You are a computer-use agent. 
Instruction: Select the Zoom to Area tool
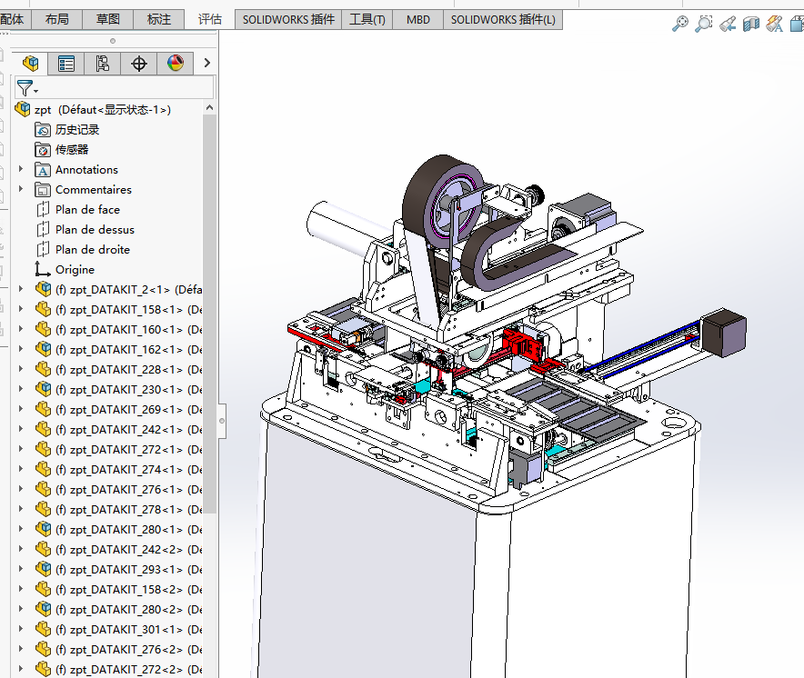tap(703, 25)
